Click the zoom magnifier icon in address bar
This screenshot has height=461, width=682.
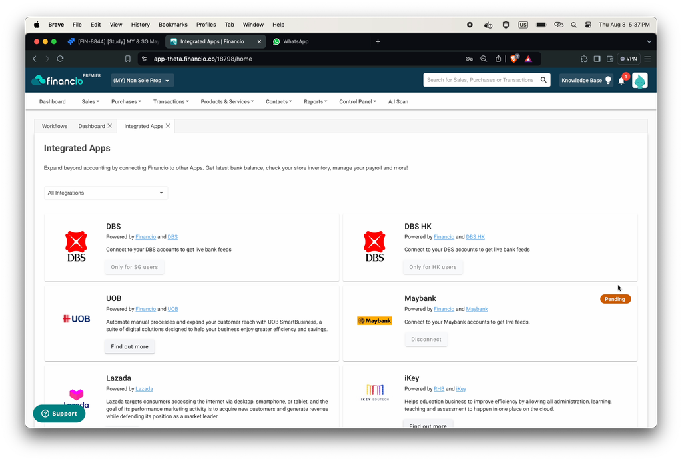click(x=484, y=59)
